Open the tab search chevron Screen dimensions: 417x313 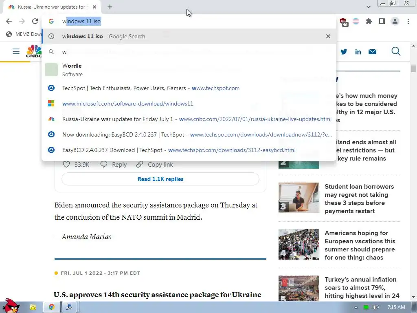368,7
